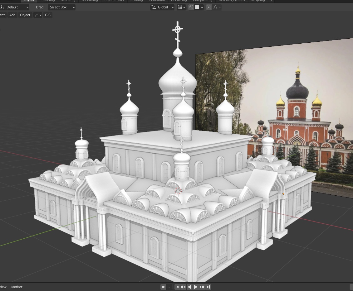Play the animation forward
Screen dimensions: 353x291
[195, 287]
